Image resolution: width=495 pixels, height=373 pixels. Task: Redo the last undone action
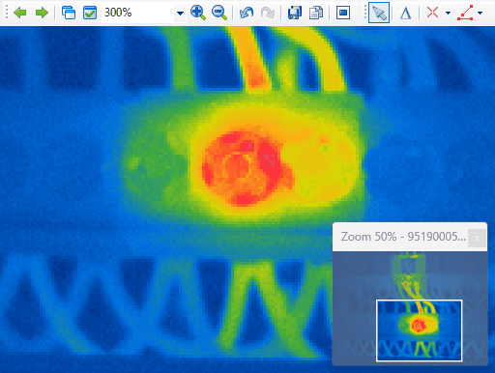tap(268, 13)
